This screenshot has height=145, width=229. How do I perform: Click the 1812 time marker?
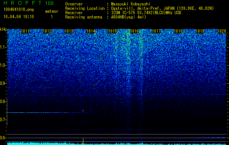coord(47,31)
